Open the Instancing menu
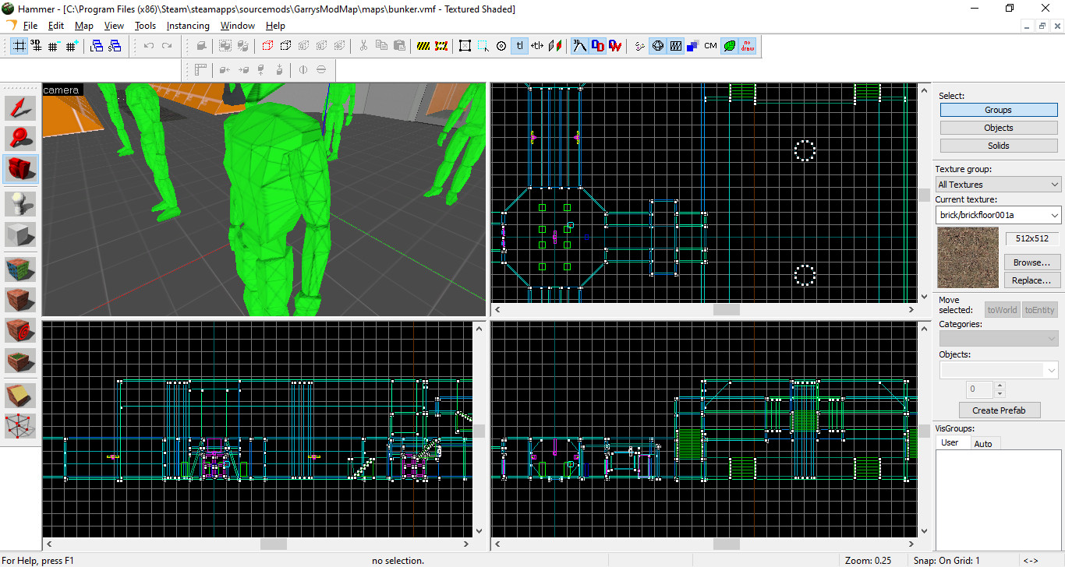This screenshot has width=1065, height=567. (188, 26)
